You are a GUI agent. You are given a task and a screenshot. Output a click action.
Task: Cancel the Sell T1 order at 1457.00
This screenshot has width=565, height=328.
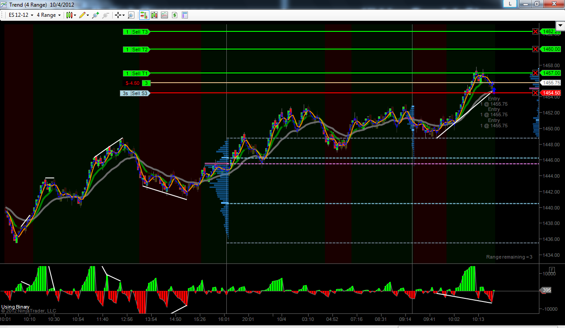pyautogui.click(x=535, y=73)
